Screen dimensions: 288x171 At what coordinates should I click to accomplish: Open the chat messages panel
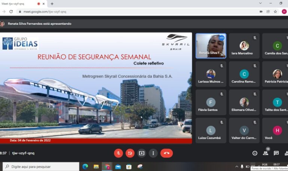click(276, 153)
